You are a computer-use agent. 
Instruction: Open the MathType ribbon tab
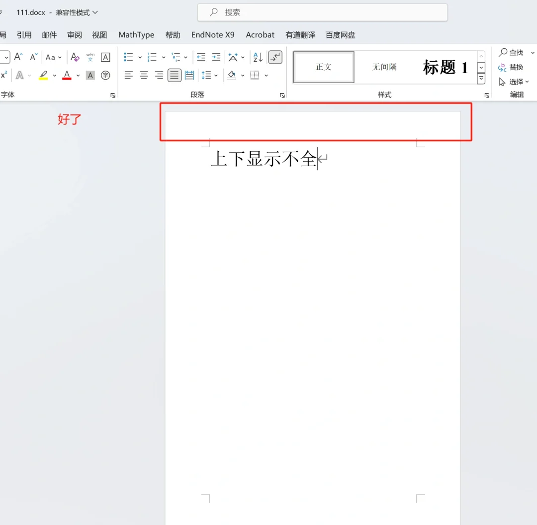click(x=136, y=35)
